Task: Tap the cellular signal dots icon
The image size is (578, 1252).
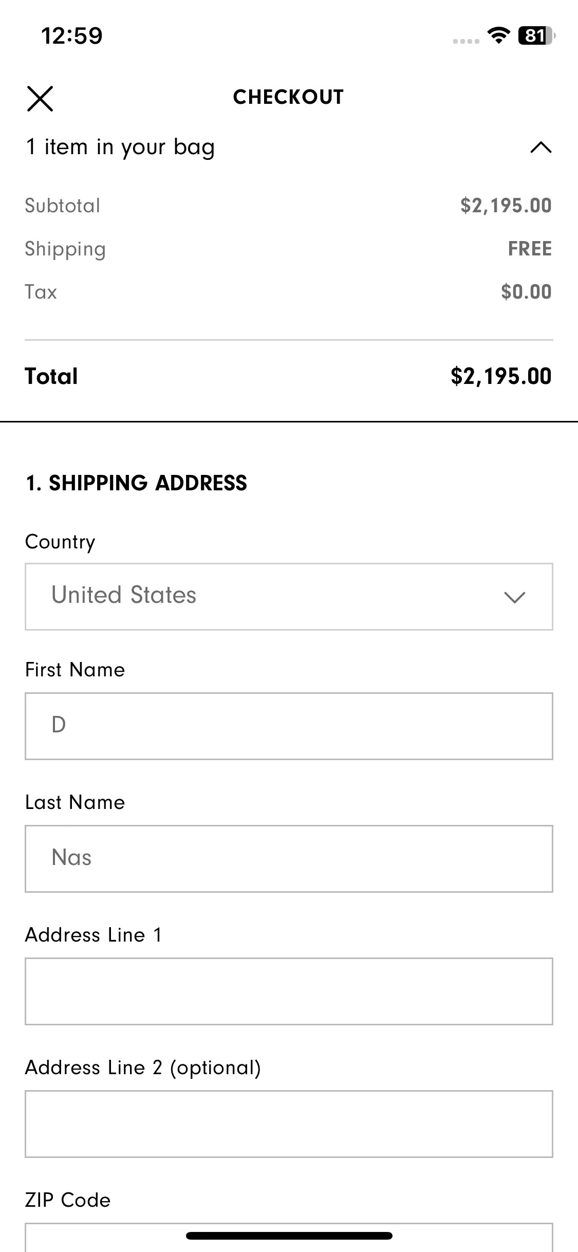Action: 466,41
